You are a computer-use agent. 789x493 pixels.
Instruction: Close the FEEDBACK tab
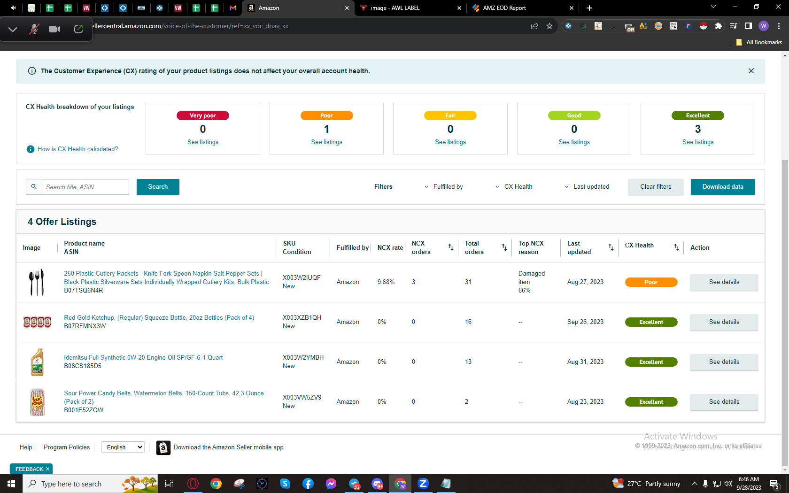(47, 469)
